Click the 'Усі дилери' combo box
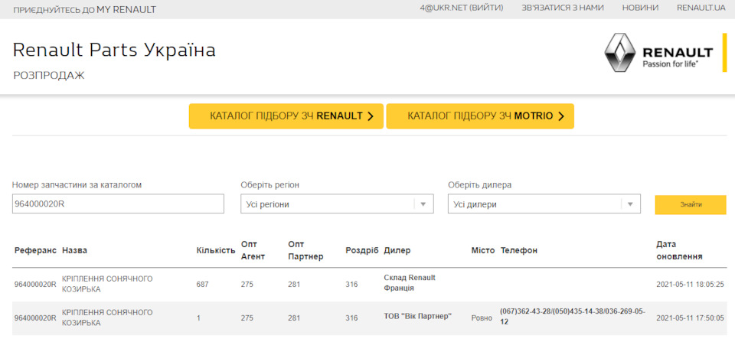Screen dimensions: 735x342 (544, 204)
